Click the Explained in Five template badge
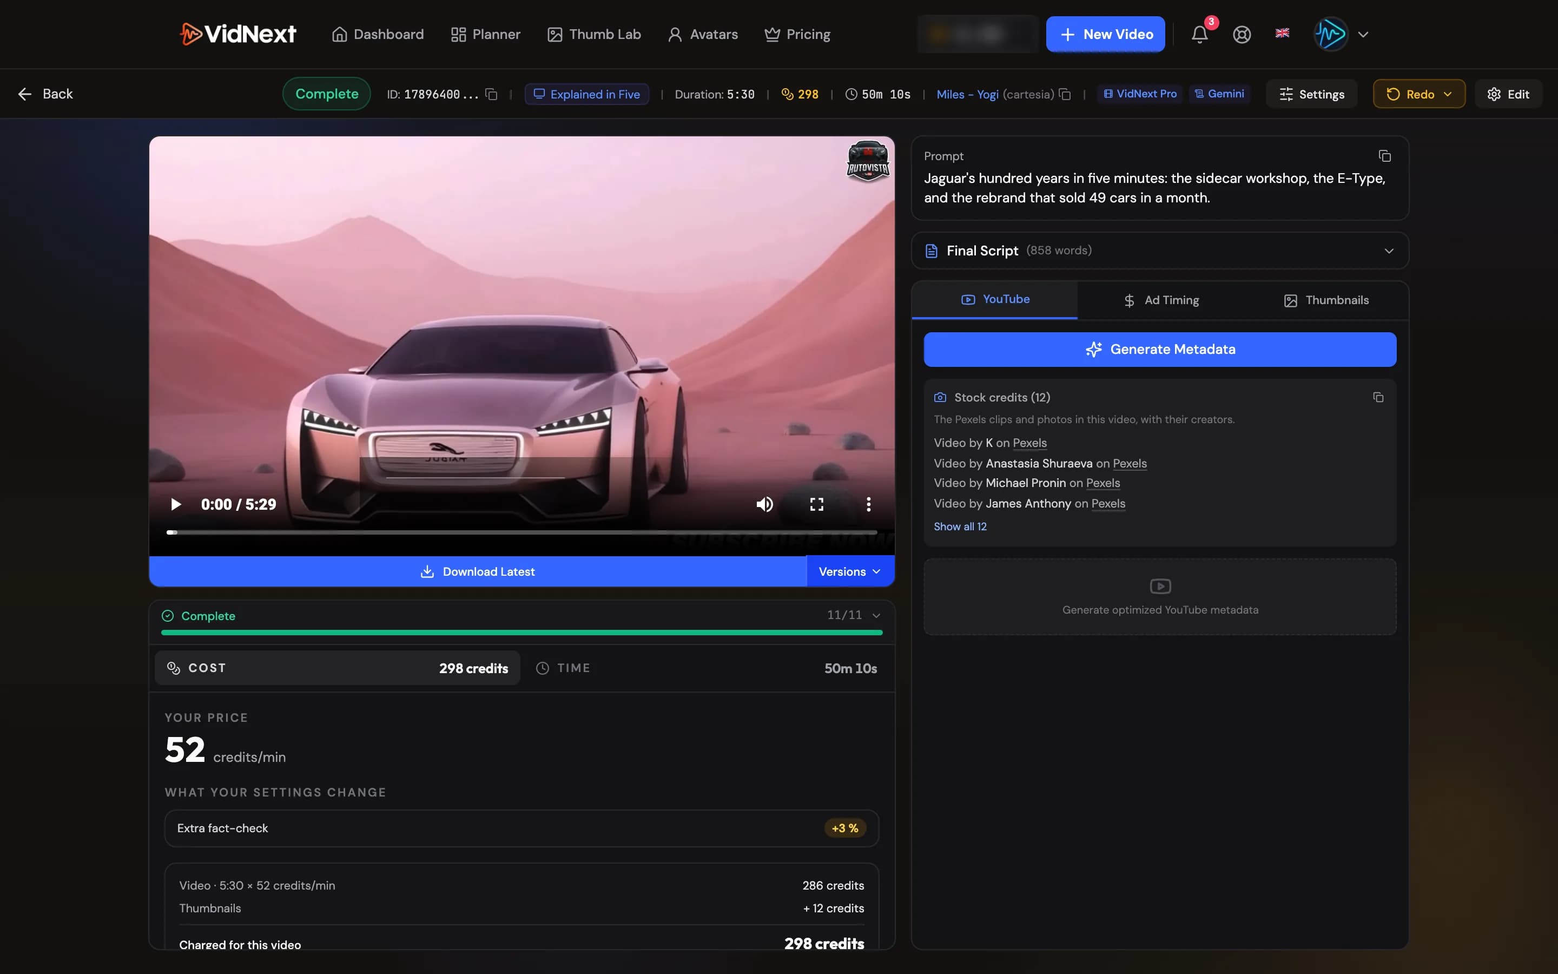 tap(586, 94)
